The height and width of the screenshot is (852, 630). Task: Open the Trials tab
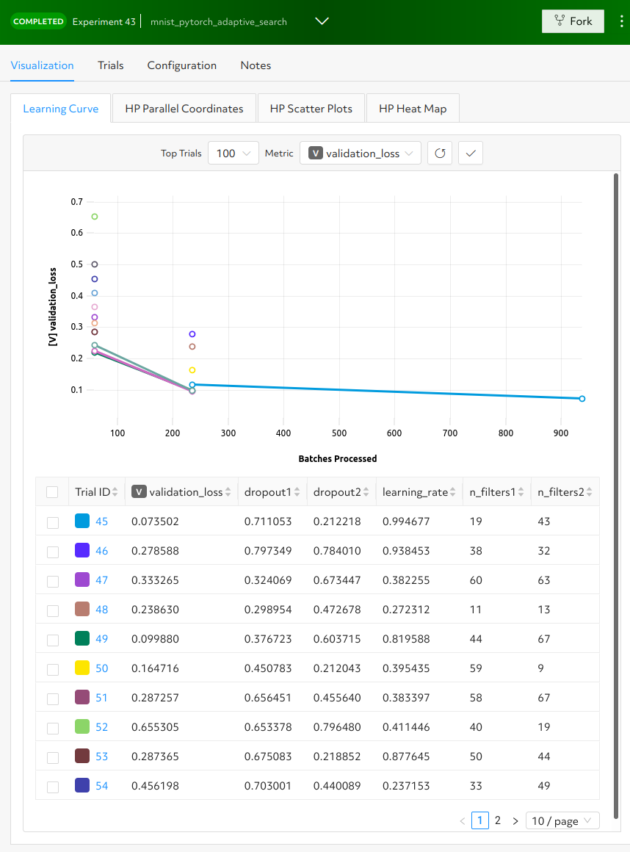111,65
